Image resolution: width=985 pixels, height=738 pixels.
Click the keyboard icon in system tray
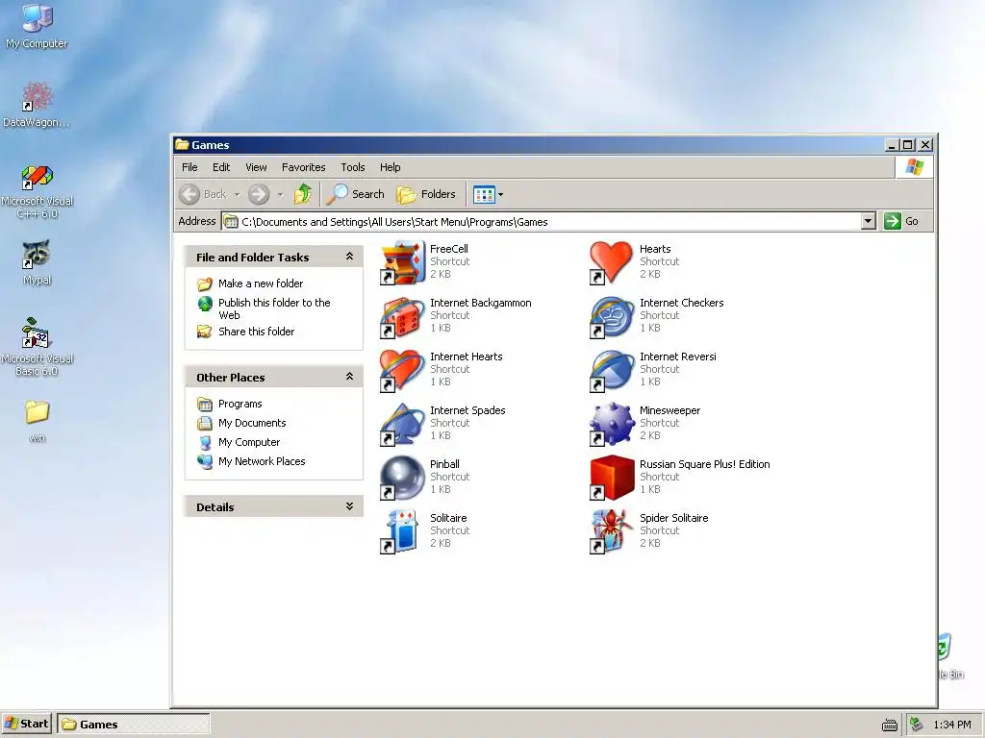click(x=890, y=726)
